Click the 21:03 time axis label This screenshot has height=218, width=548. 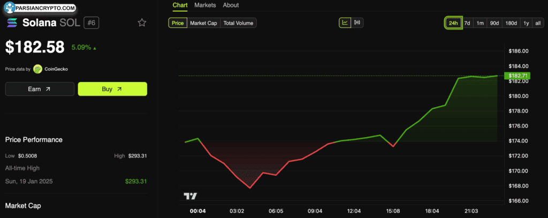click(x=471, y=211)
